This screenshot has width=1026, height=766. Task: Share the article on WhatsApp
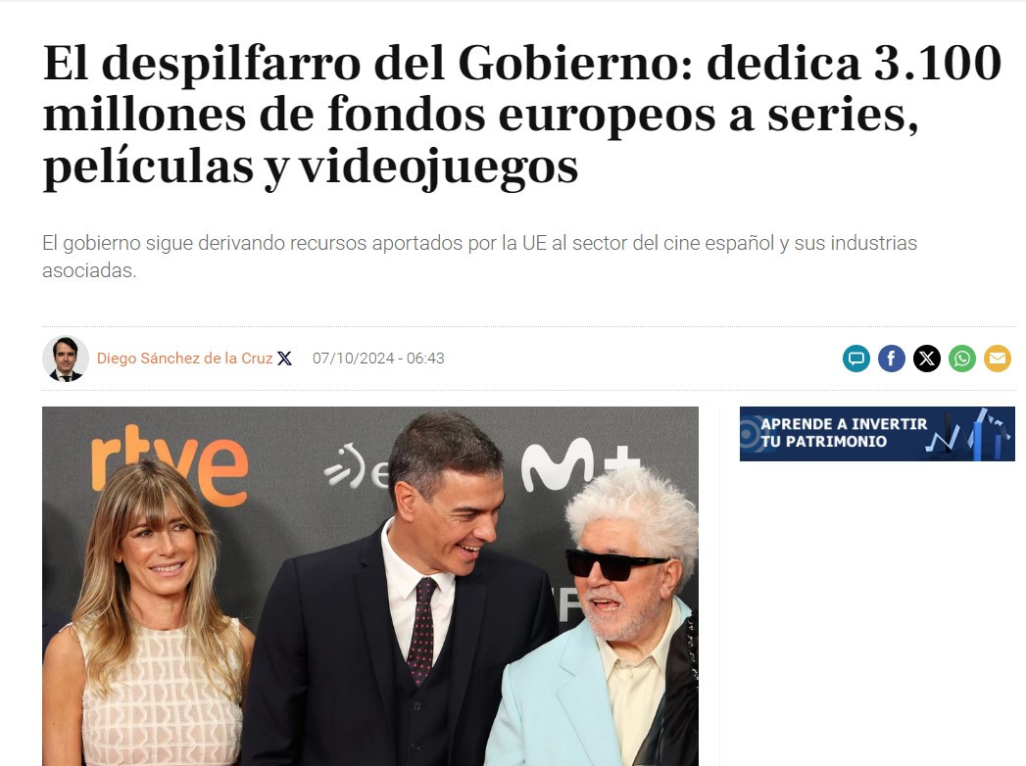[x=962, y=359]
